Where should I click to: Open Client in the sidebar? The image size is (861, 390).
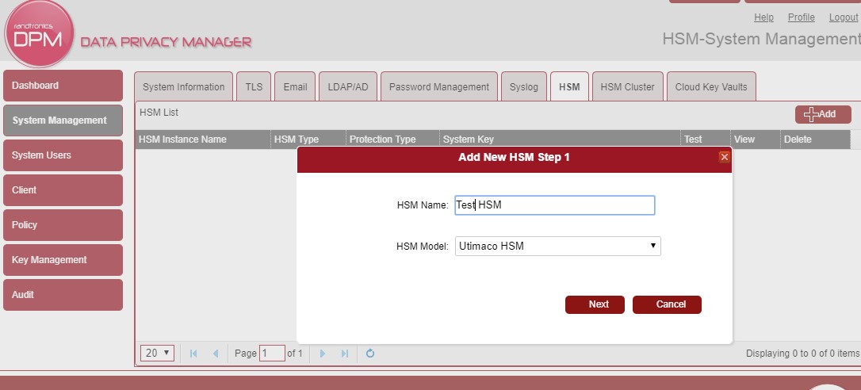point(63,190)
